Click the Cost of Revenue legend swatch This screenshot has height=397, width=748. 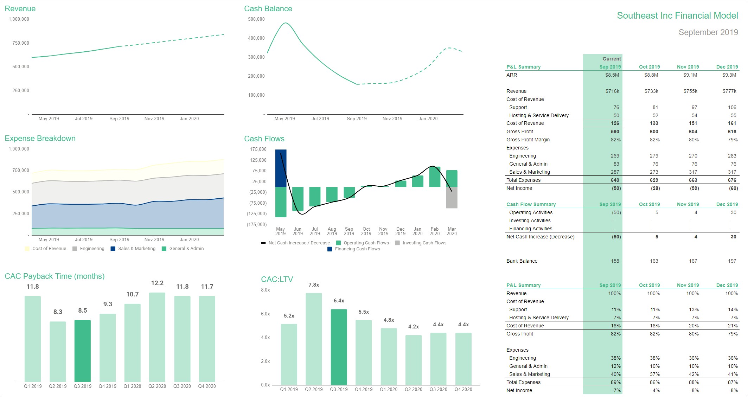click(x=27, y=249)
